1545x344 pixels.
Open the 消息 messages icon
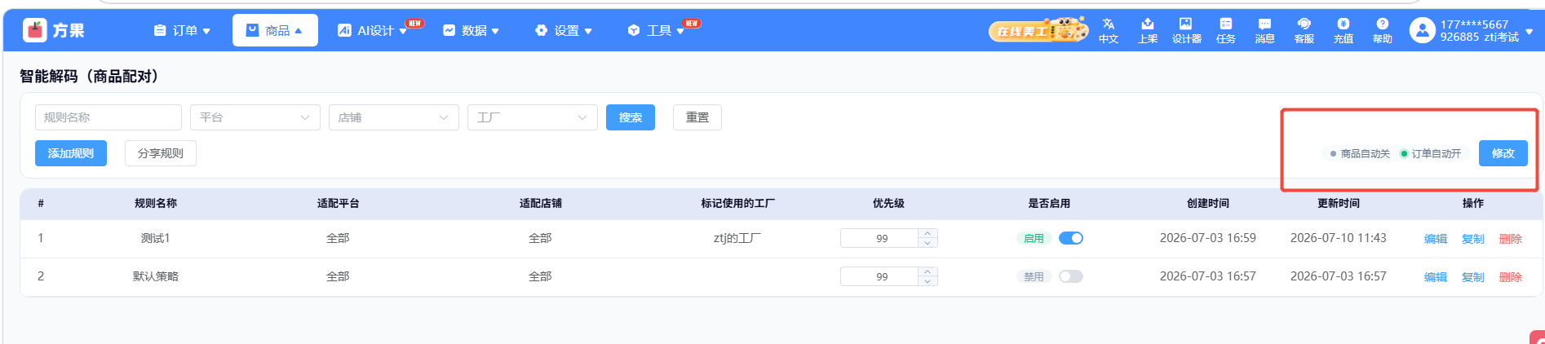[1264, 24]
